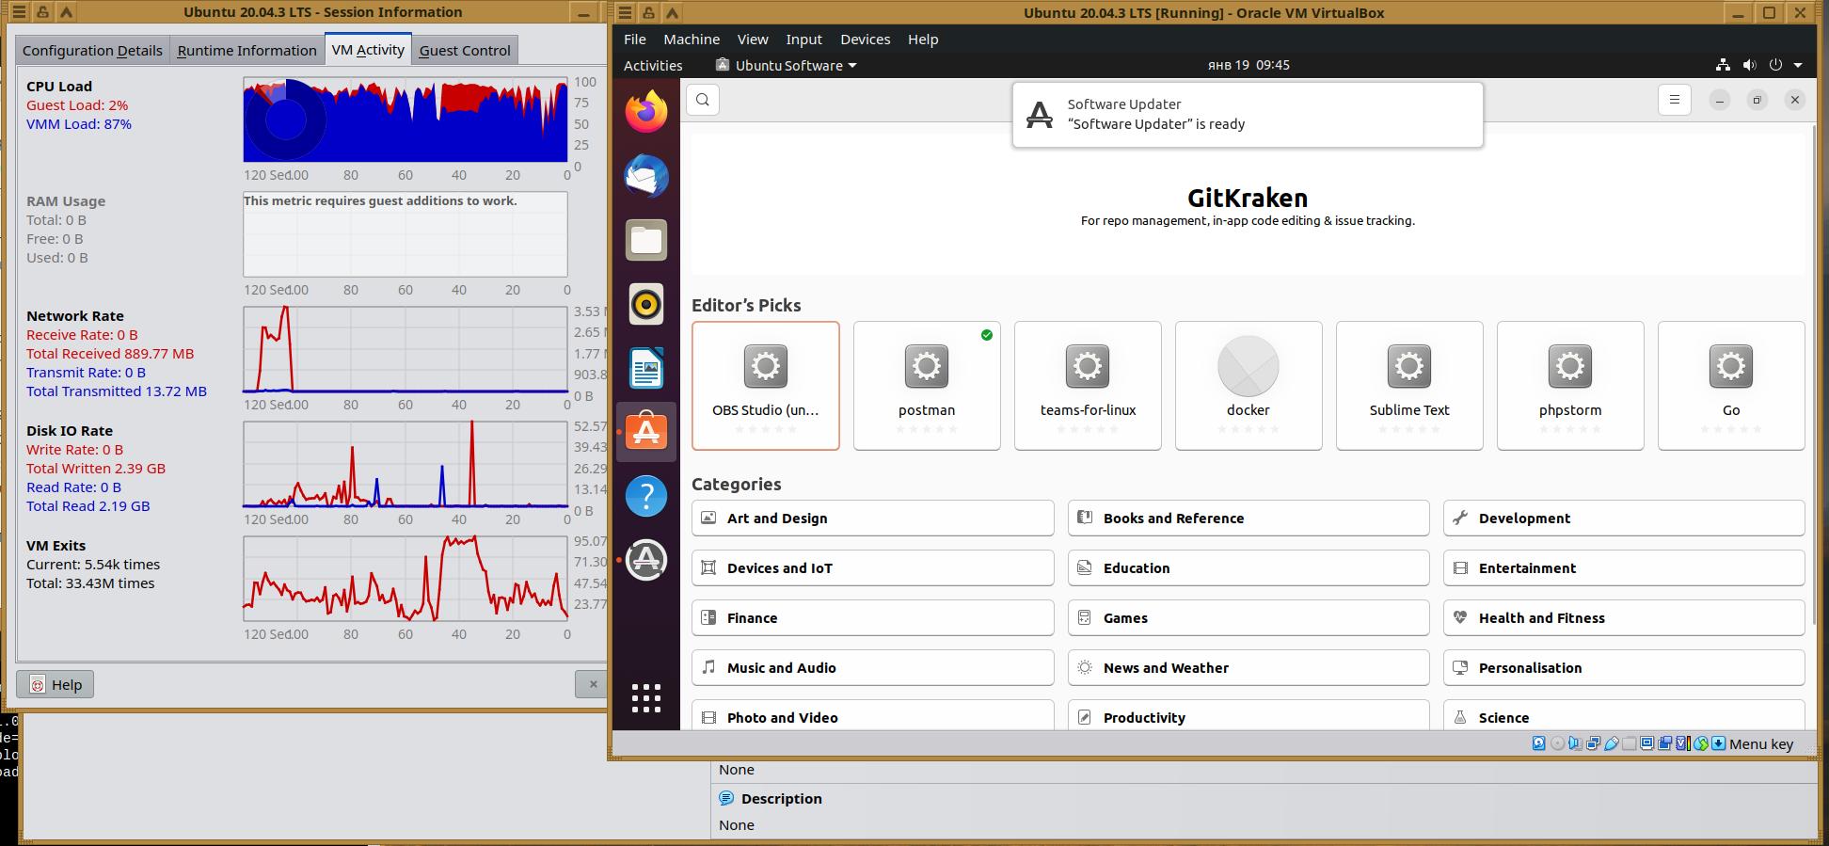Screen dimensions: 1829x846
Task: Open the Ubuntu Software hamburger menu
Action: coord(1675,100)
